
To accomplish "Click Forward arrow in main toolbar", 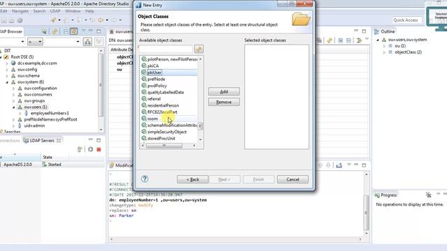I will 114,20.
